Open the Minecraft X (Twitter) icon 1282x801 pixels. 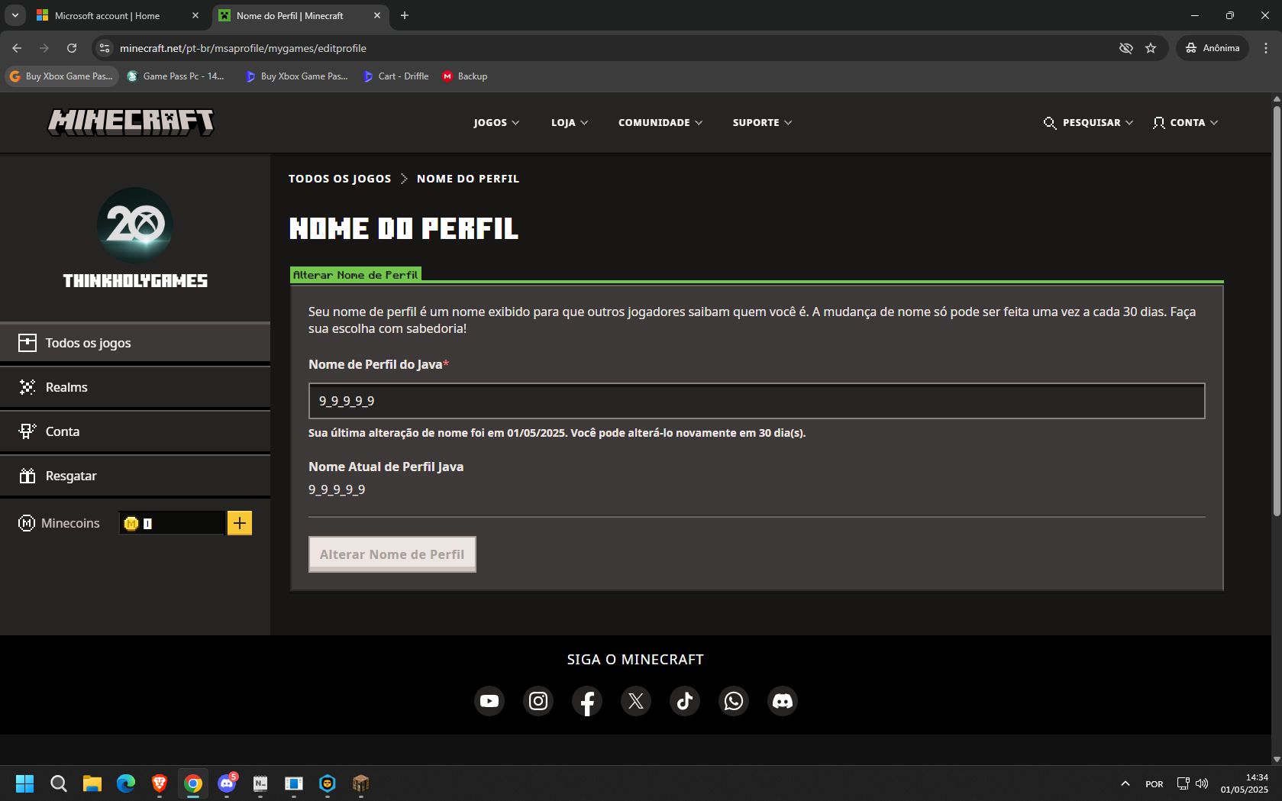coord(636,701)
